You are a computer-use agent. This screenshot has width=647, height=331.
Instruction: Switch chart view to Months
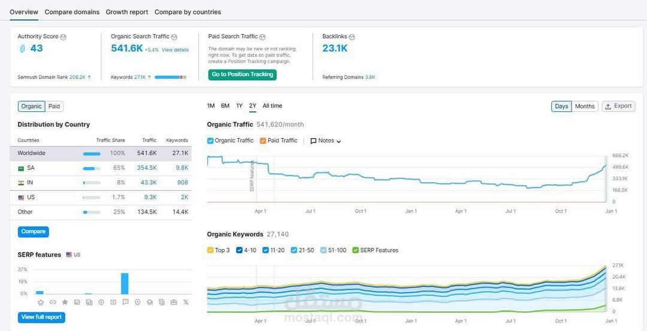(585, 107)
